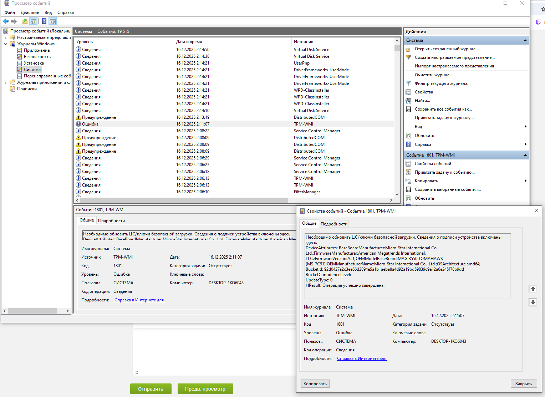Click 'Привязать задачу к журналу...' action
The height and width of the screenshot is (397, 545).
click(x=444, y=118)
